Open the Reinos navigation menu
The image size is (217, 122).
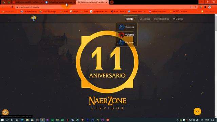(x=130, y=19)
